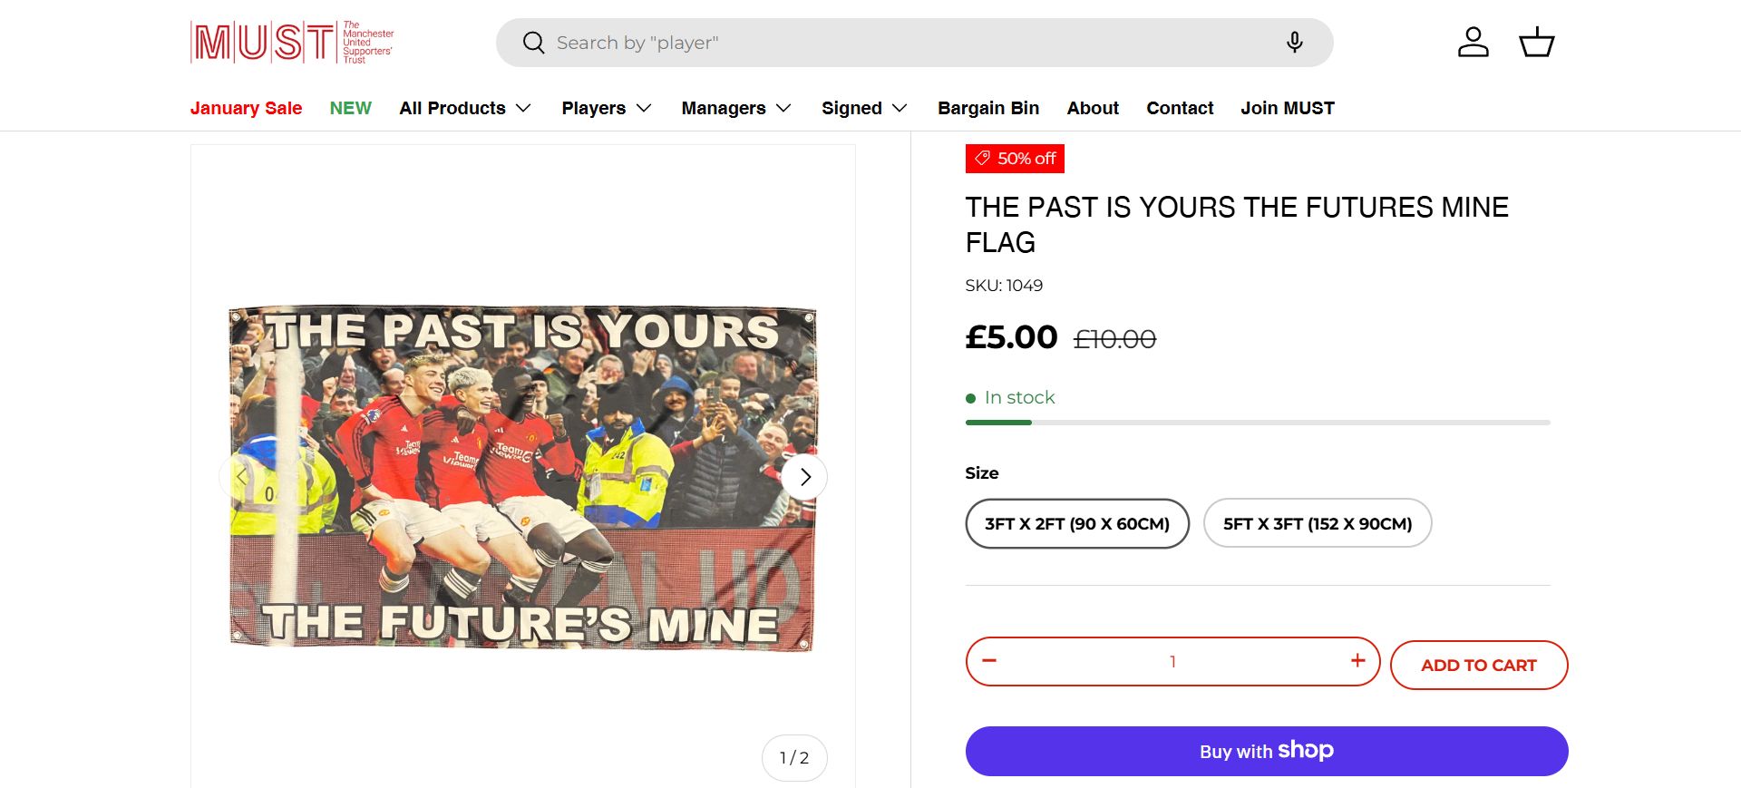Show the next product image arrow
This screenshot has width=1741, height=788.
804,477
